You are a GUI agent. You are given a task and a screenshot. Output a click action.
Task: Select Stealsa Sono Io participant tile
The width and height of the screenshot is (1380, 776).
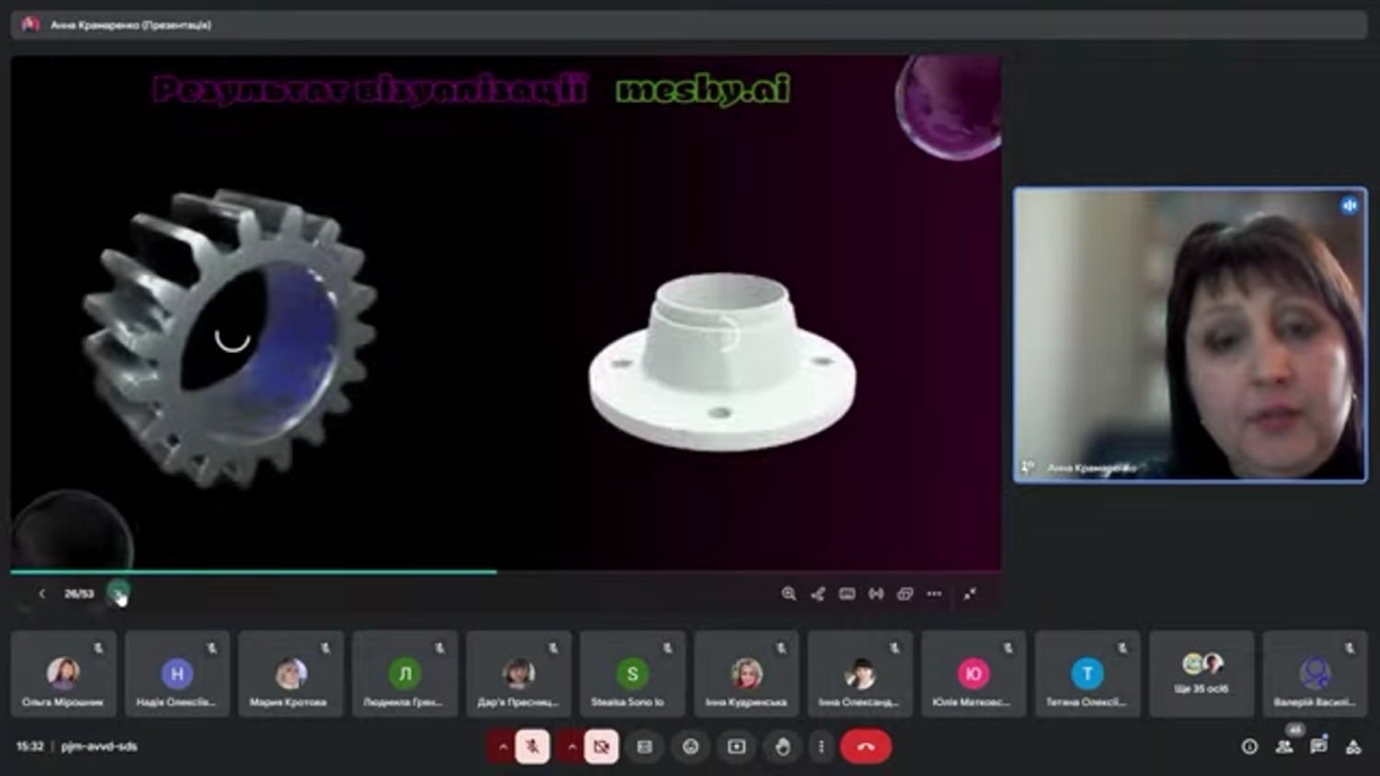tap(632, 674)
